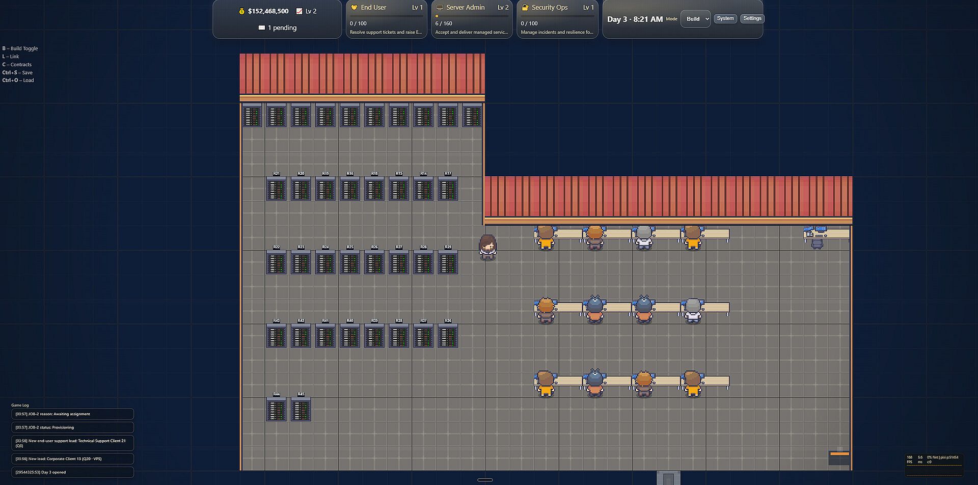Select server rack R21
The width and height of the screenshot is (978, 485).
pyautogui.click(x=276, y=189)
